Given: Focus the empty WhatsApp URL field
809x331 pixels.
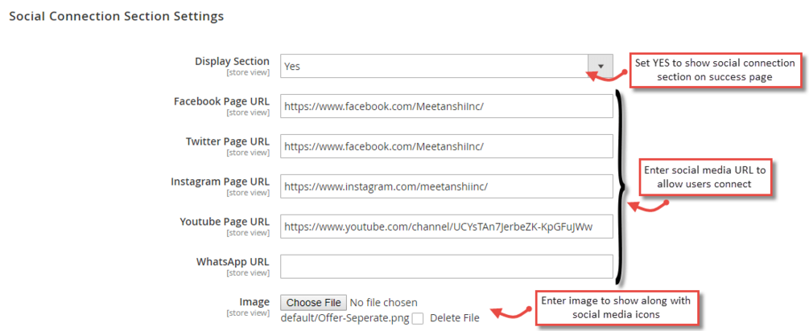Looking at the screenshot, I should click(x=447, y=266).
